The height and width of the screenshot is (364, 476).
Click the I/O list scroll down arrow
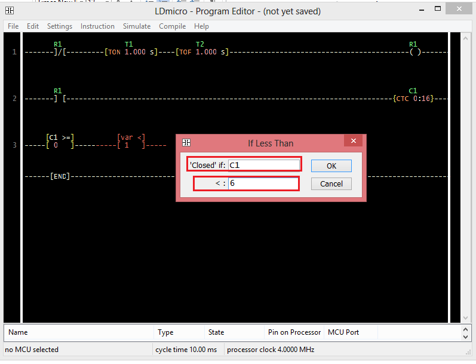(465, 337)
